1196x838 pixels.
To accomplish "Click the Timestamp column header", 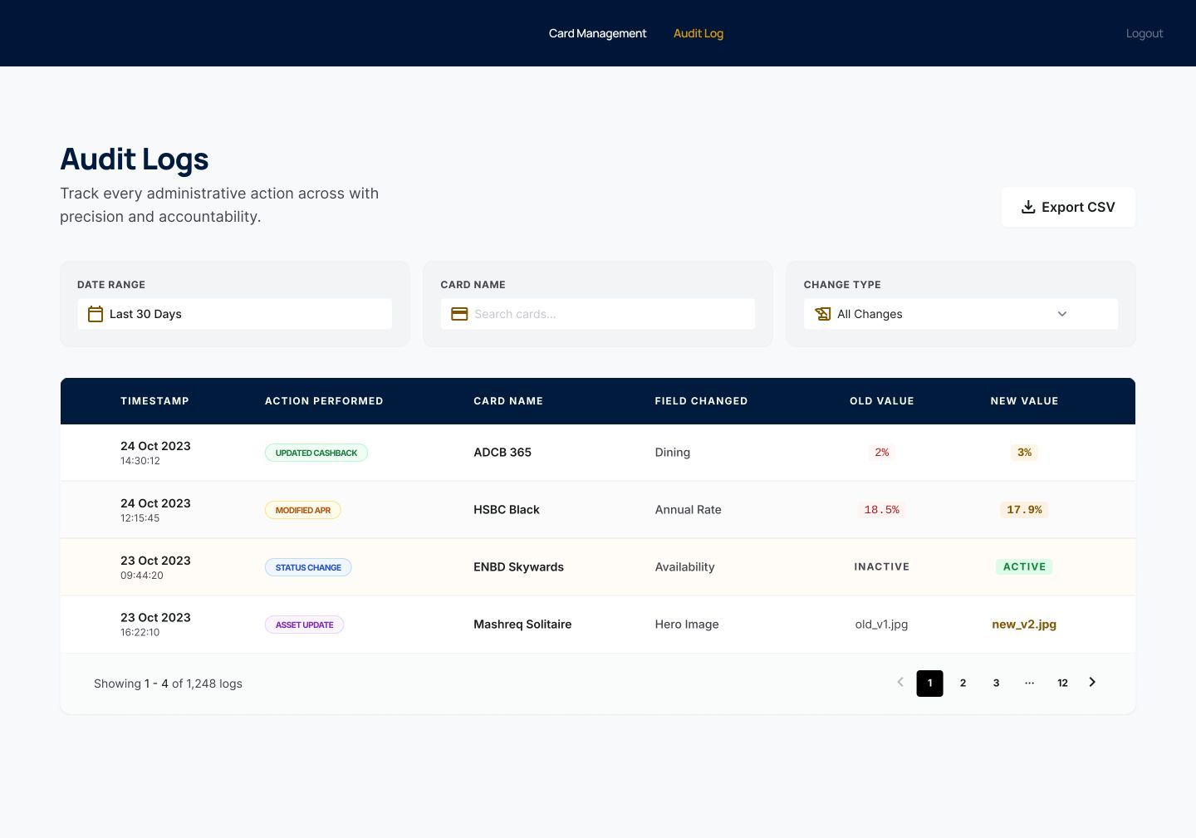I will pos(154,401).
